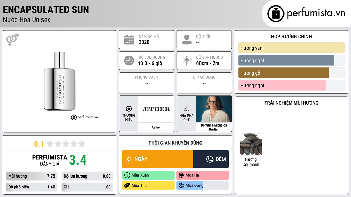Click the unisex gender symbol icon

click(12, 40)
